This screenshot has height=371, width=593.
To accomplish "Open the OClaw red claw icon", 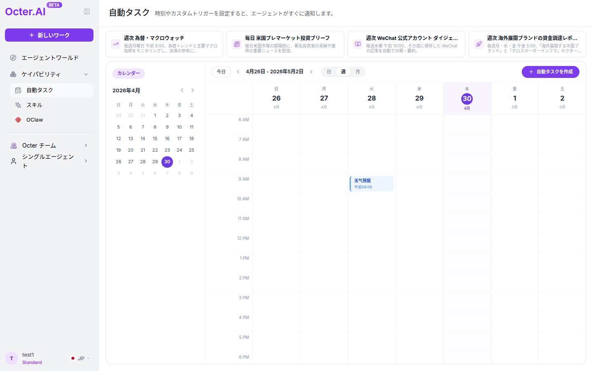I will coord(18,120).
